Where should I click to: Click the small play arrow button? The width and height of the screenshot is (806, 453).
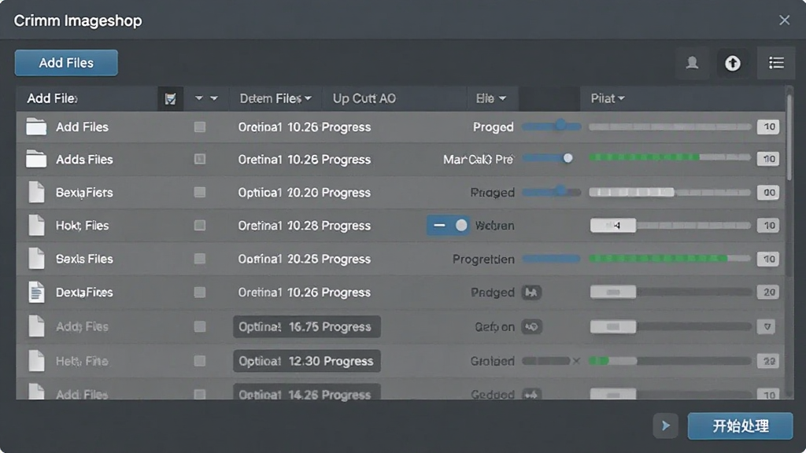666,425
